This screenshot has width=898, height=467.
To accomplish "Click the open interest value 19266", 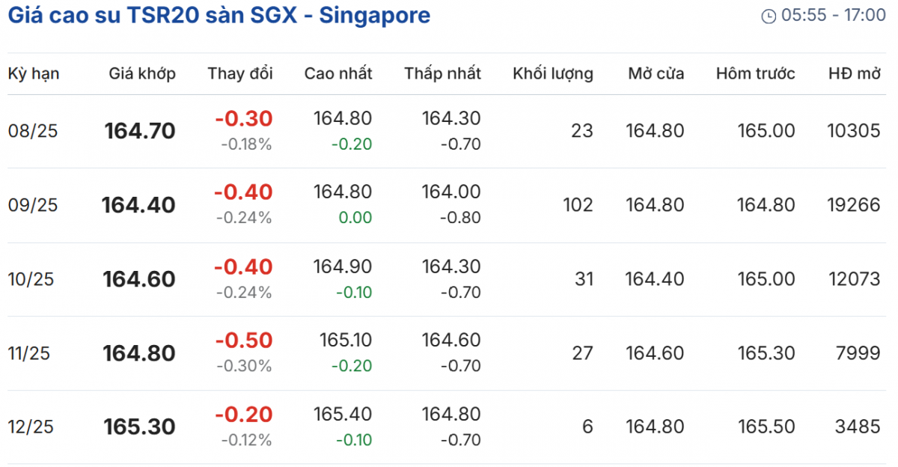I will [853, 205].
